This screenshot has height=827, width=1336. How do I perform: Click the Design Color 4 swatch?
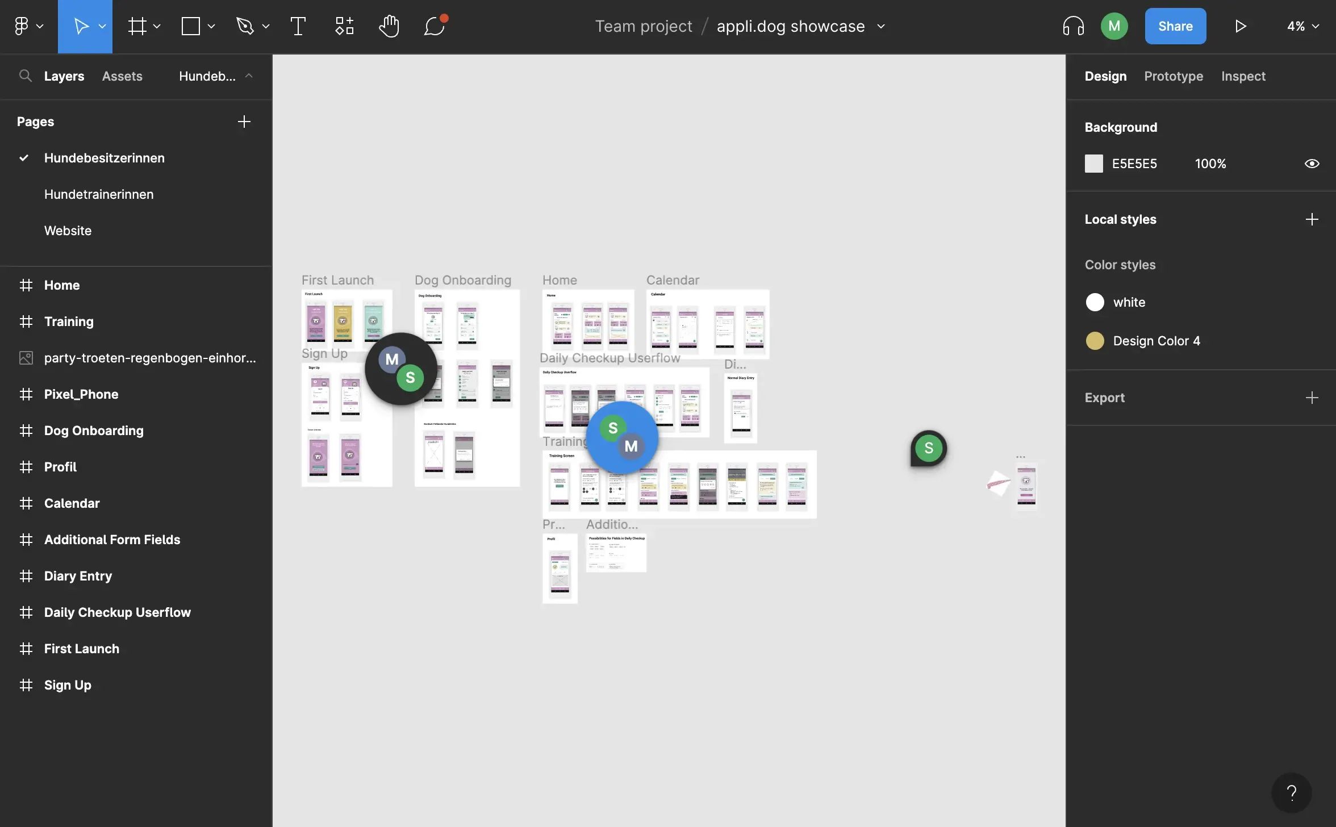coord(1095,341)
